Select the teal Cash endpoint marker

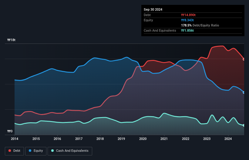click(244, 125)
